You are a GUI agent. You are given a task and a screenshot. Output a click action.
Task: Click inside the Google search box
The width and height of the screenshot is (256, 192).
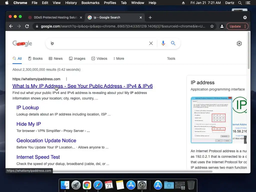pyautogui.click(x=98, y=43)
